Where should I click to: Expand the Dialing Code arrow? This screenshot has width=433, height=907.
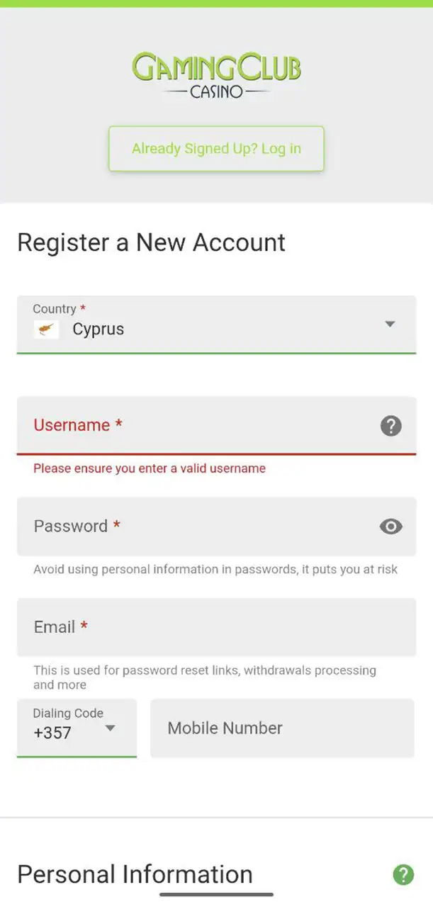click(111, 728)
